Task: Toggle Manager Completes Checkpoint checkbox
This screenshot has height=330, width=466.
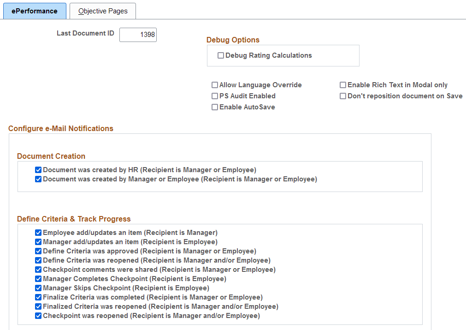Action: tap(38, 279)
